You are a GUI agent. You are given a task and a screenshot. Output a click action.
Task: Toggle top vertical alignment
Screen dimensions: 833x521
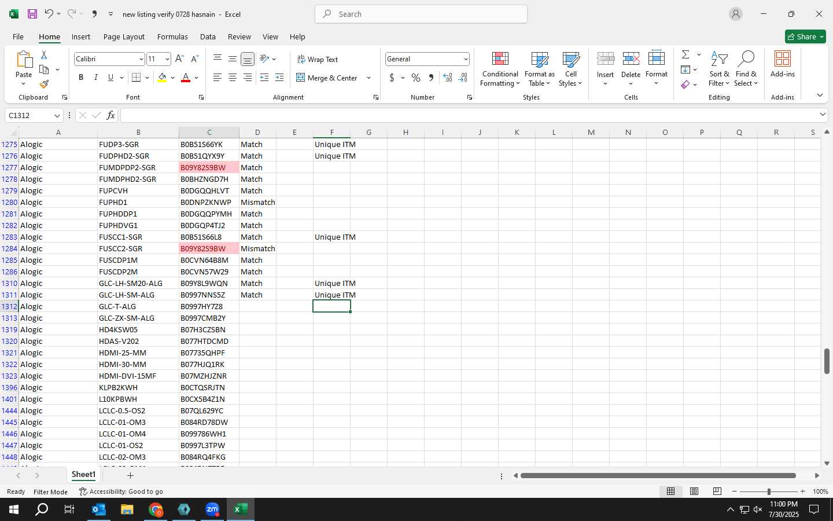click(x=218, y=59)
